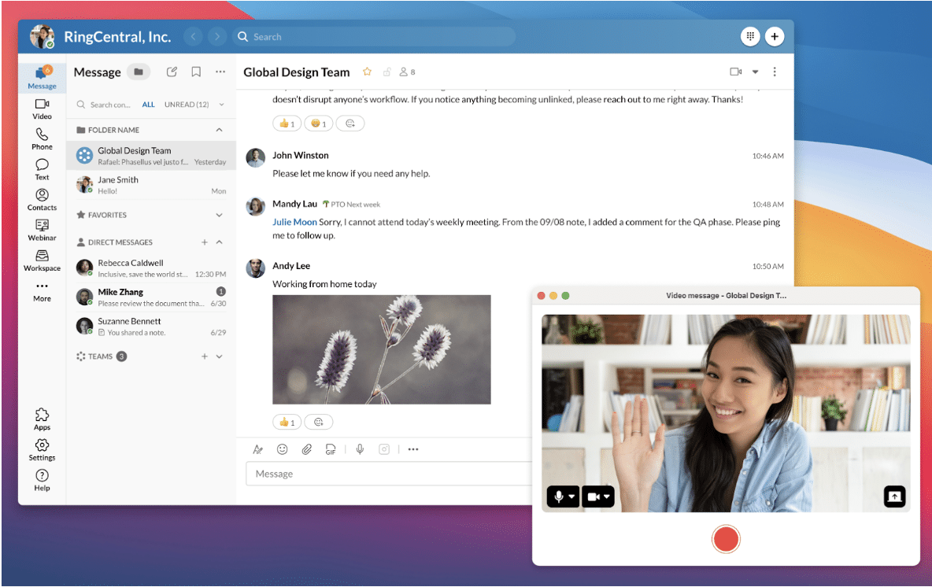932x587 pixels.
Task: Click the compose new message icon
Action: pyautogui.click(x=172, y=72)
